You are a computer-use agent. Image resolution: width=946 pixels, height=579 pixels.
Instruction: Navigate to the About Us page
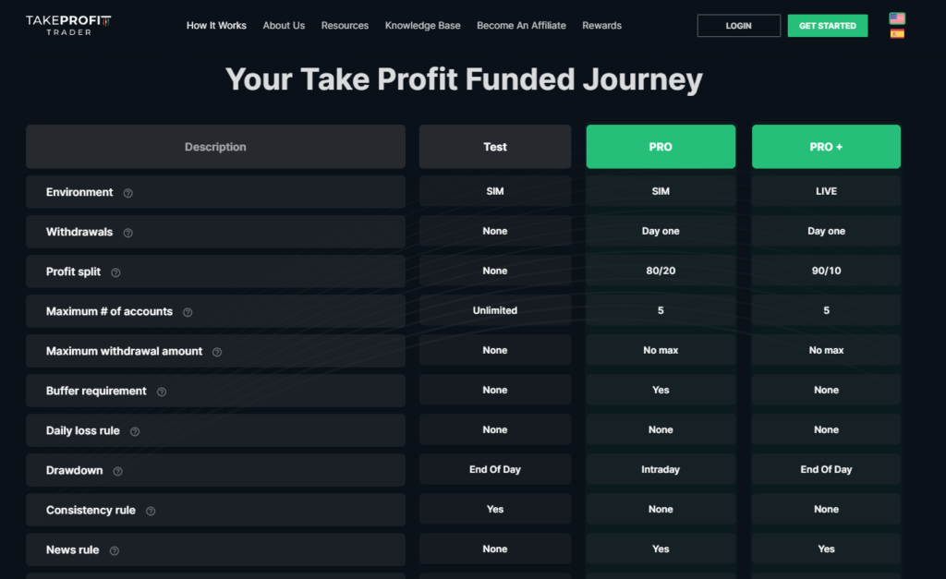point(284,25)
